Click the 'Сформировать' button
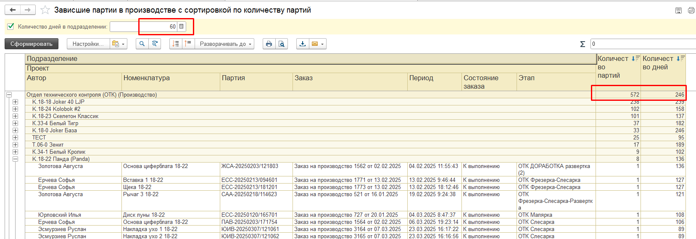Screen dimensions: 696x239 32,44
